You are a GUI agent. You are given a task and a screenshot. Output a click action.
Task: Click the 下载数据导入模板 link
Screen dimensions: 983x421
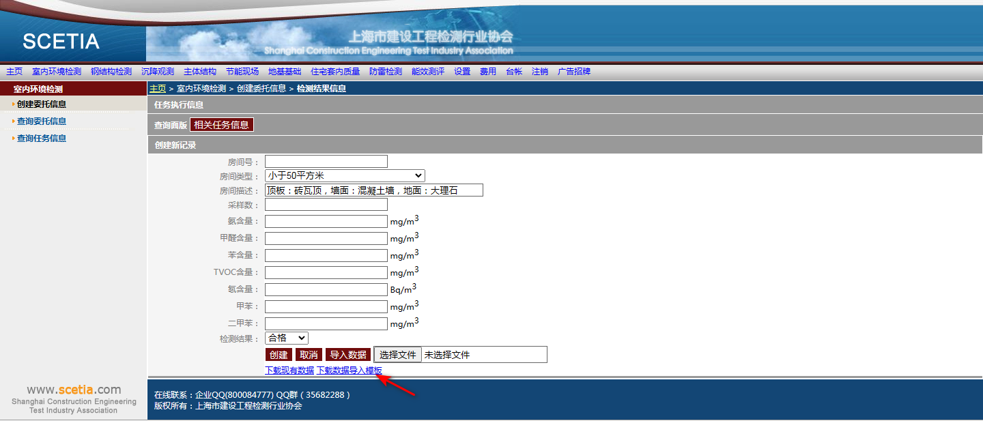tap(350, 371)
